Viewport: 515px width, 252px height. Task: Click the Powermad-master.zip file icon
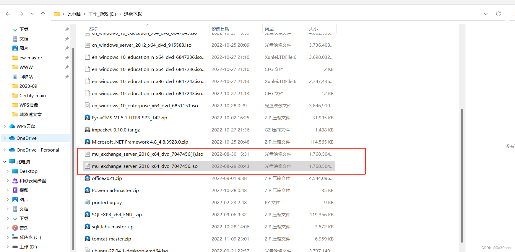pyautogui.click(x=87, y=190)
